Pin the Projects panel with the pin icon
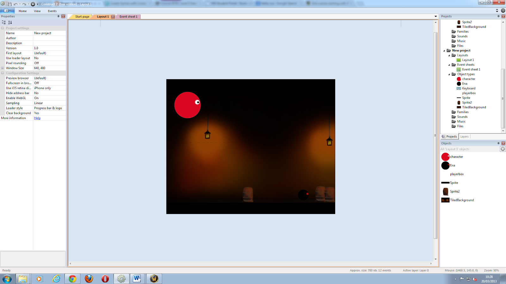The image size is (506, 284). click(499, 16)
